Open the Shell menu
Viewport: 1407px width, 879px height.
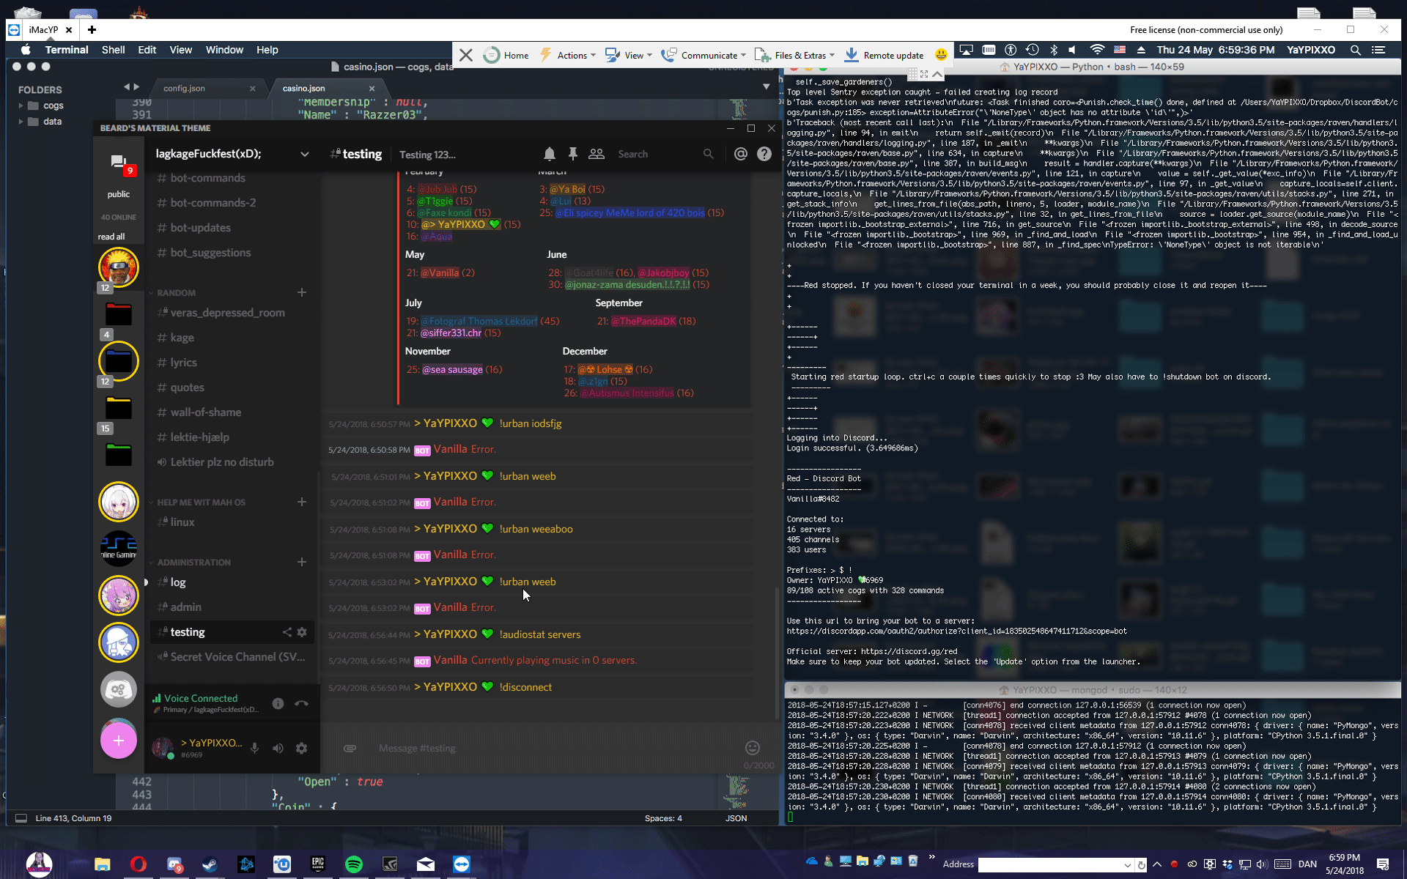[113, 50]
